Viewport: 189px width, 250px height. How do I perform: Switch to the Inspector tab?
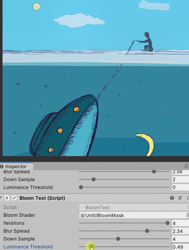click(x=16, y=167)
